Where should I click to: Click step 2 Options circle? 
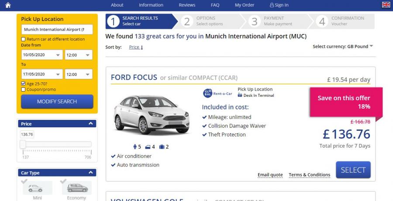pos(187,21)
